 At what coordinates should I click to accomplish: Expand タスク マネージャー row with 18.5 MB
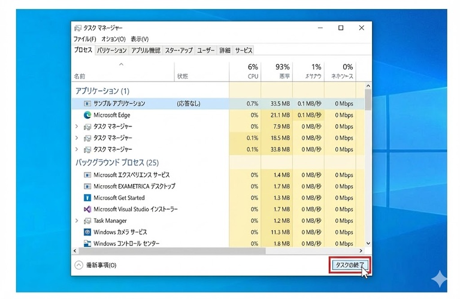tap(77, 138)
